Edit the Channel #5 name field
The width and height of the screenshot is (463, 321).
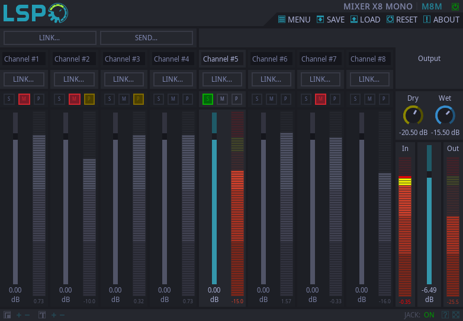(x=222, y=59)
